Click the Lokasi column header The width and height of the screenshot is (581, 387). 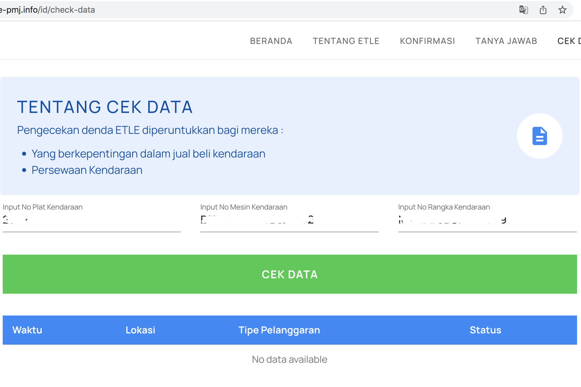[140, 330]
